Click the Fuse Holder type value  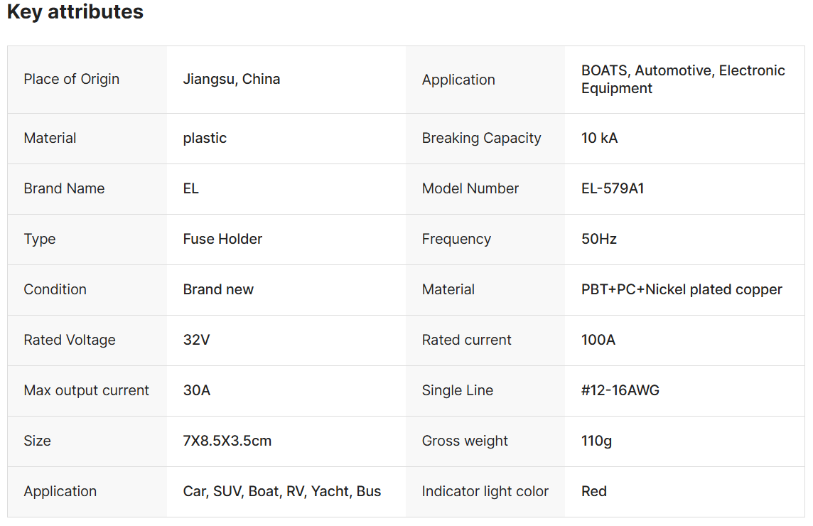(222, 239)
